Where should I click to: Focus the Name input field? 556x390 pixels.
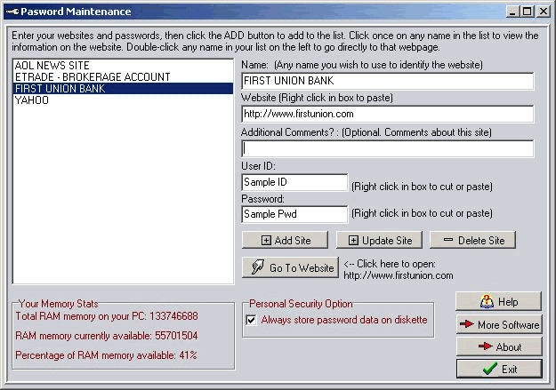point(388,81)
